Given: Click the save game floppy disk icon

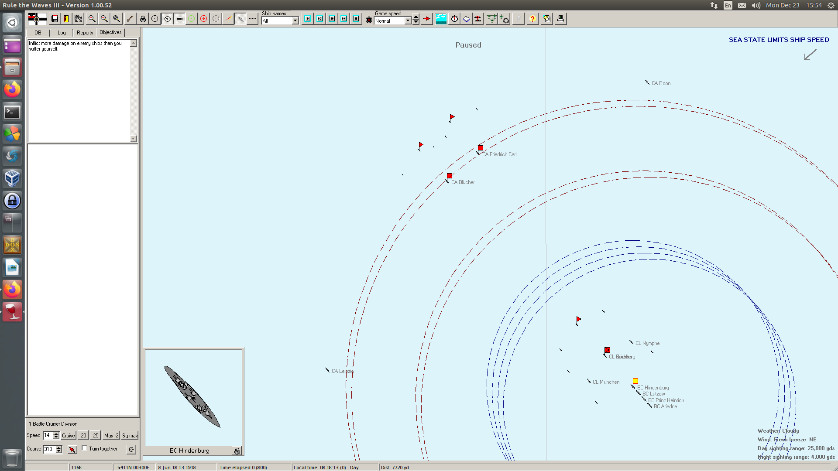Looking at the screenshot, I should point(55,19).
